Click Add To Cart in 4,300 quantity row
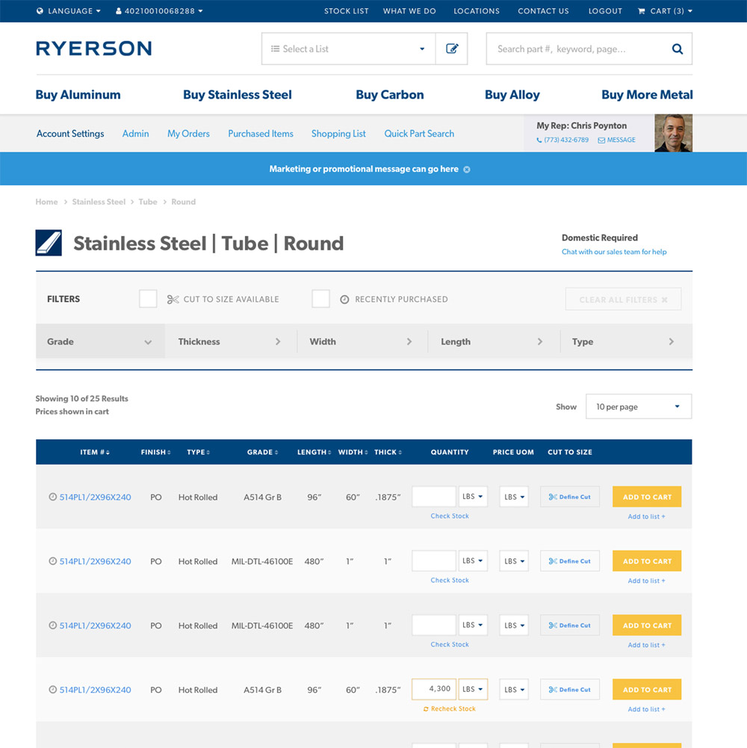The height and width of the screenshot is (748, 747). [x=647, y=689]
